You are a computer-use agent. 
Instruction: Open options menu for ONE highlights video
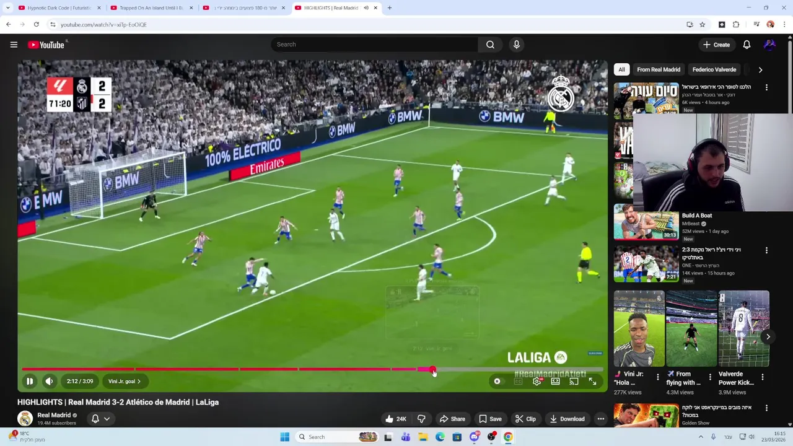(766, 250)
